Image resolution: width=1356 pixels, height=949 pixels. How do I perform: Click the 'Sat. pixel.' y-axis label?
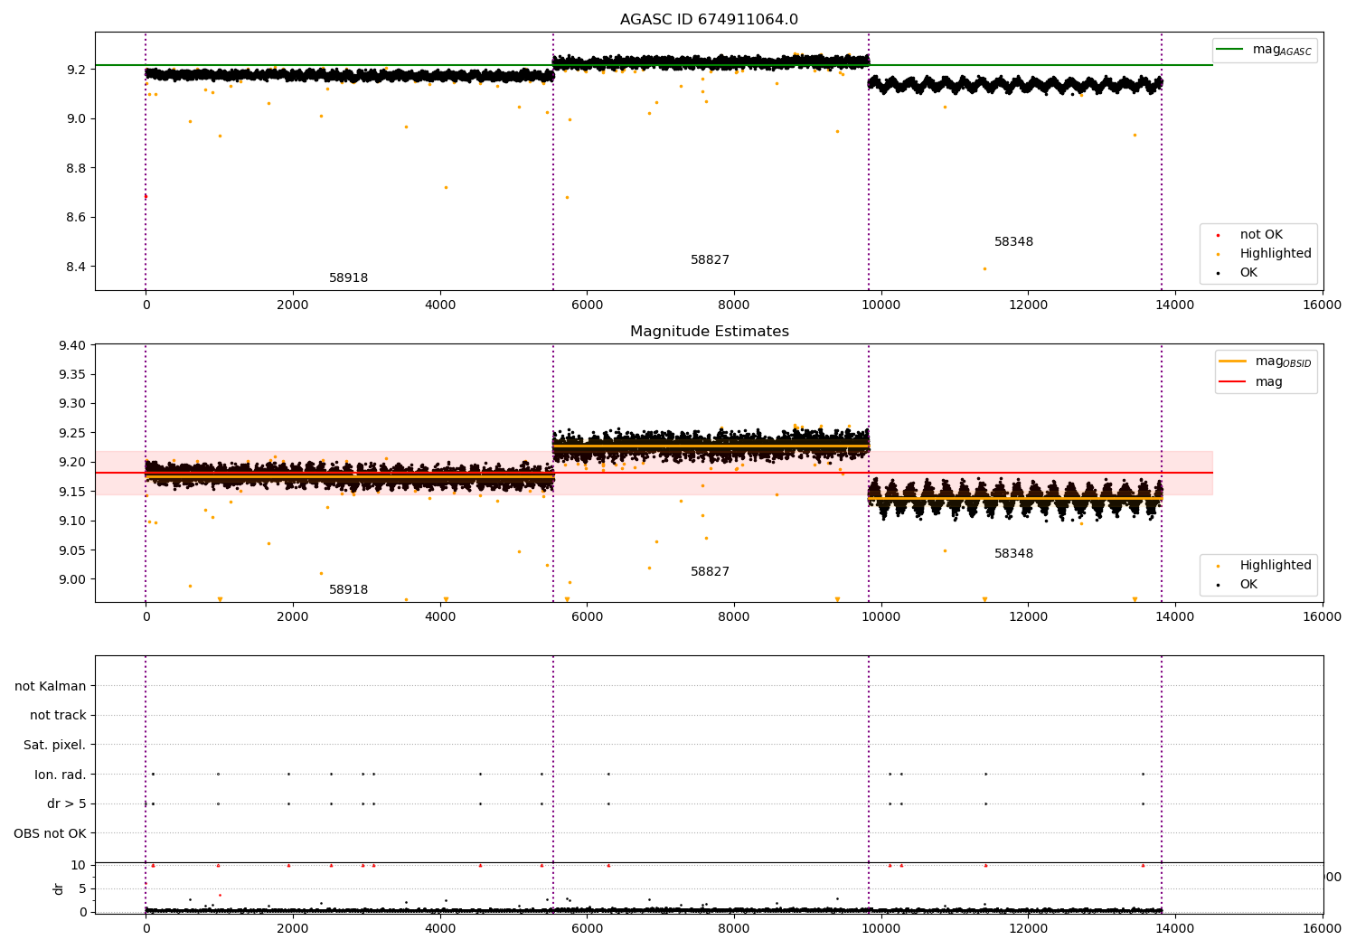(55, 746)
